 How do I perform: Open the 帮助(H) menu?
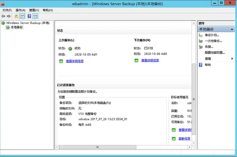(48, 10)
